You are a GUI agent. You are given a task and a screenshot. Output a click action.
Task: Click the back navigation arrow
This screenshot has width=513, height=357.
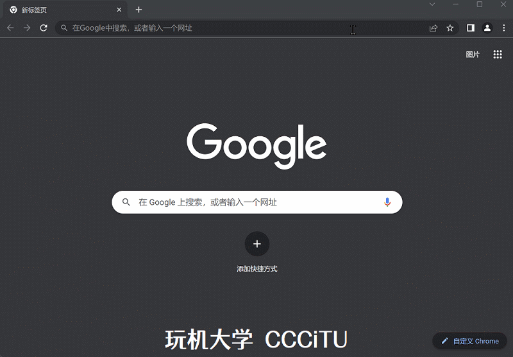pos(10,28)
